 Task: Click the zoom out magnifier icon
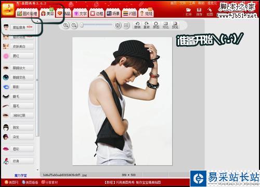point(74,25)
